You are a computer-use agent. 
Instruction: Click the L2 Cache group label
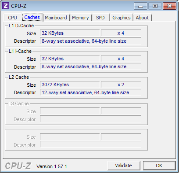19,77
